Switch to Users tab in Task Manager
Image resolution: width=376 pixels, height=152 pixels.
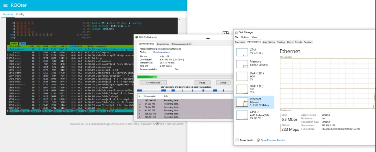pos(290,42)
